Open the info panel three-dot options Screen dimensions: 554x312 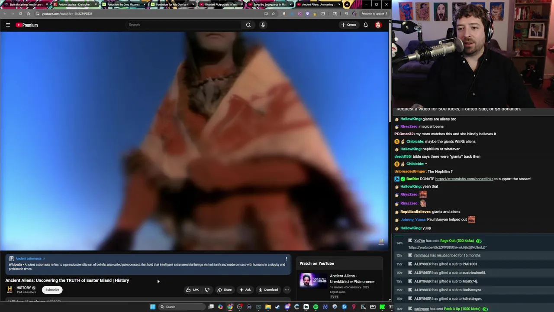click(286, 259)
